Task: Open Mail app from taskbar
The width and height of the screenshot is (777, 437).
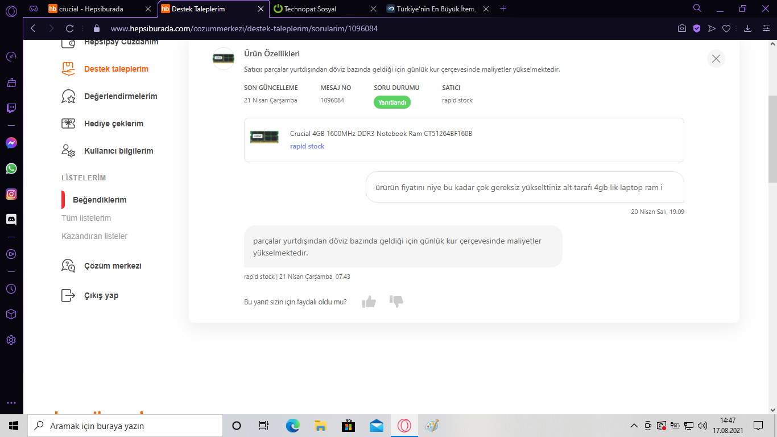Action: click(x=376, y=426)
